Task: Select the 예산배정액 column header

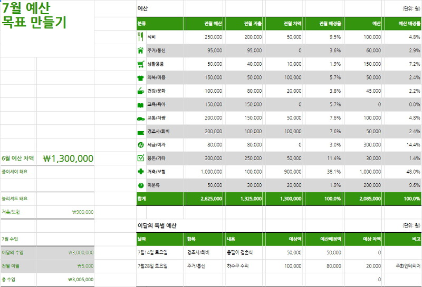Action: [323, 239]
